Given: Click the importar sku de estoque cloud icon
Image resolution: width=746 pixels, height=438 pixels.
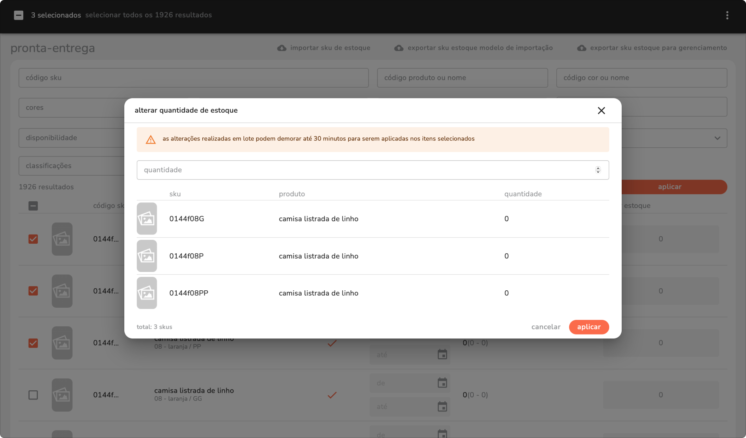Looking at the screenshot, I should (x=282, y=48).
